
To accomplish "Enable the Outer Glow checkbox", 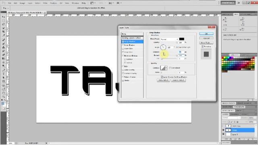I will pos(123,49).
